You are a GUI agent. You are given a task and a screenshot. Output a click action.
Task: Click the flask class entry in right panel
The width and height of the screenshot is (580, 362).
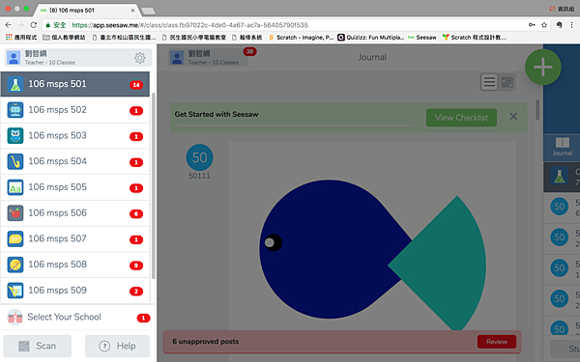[562, 177]
